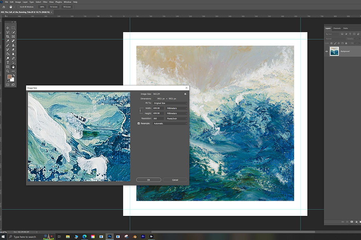Select the Crop tool
Viewport: 361px width, 240px height.
coord(8,36)
